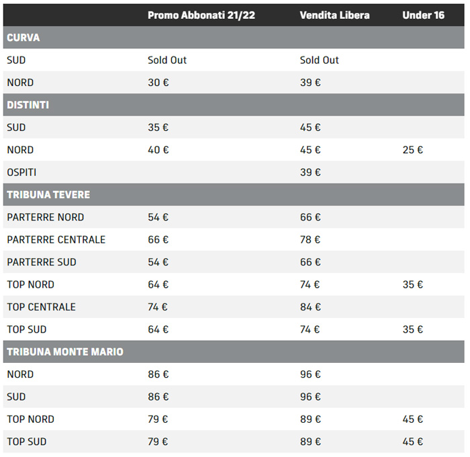Select the PARTERRE CENTRALE row label
The width and height of the screenshot is (470, 457).
(x=56, y=239)
